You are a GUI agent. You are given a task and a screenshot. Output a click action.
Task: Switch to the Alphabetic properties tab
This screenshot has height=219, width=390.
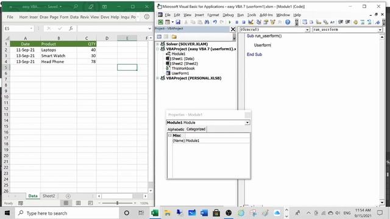pyautogui.click(x=175, y=130)
